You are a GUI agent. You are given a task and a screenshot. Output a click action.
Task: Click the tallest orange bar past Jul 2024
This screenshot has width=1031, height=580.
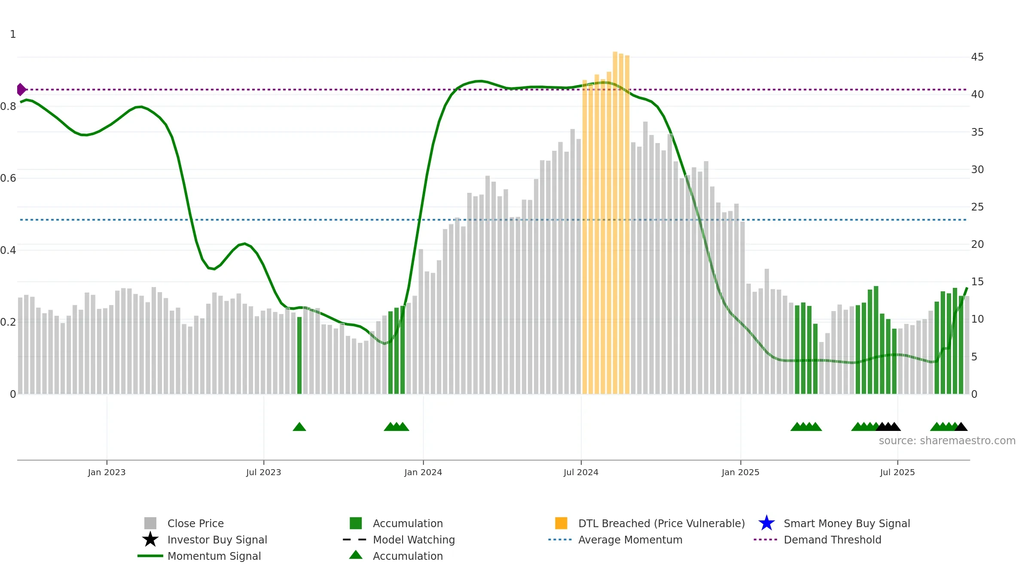(x=615, y=223)
